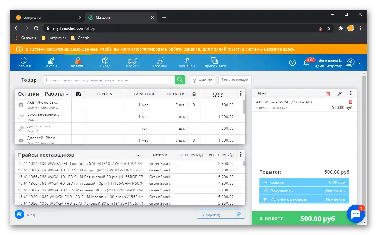Screen dimensions: 377x235
Task: Click the product search input field
Action: (x=109, y=80)
